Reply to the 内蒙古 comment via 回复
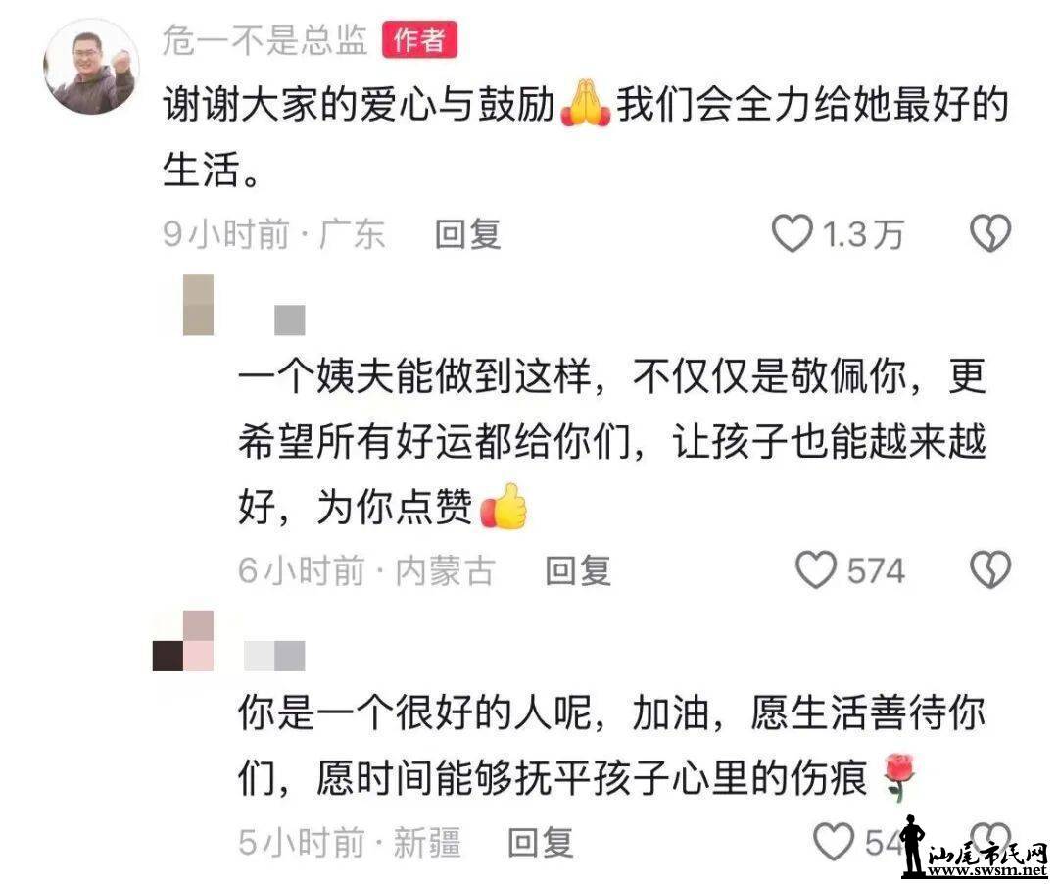Screen dimensions: 1058x884 click(x=578, y=570)
